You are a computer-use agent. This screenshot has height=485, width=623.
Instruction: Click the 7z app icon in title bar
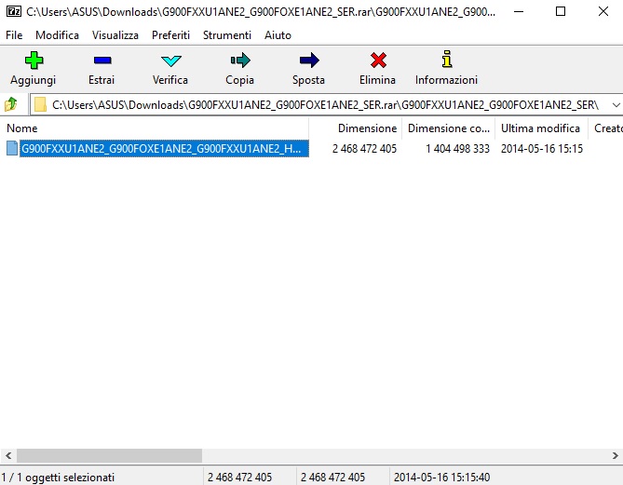coord(14,11)
